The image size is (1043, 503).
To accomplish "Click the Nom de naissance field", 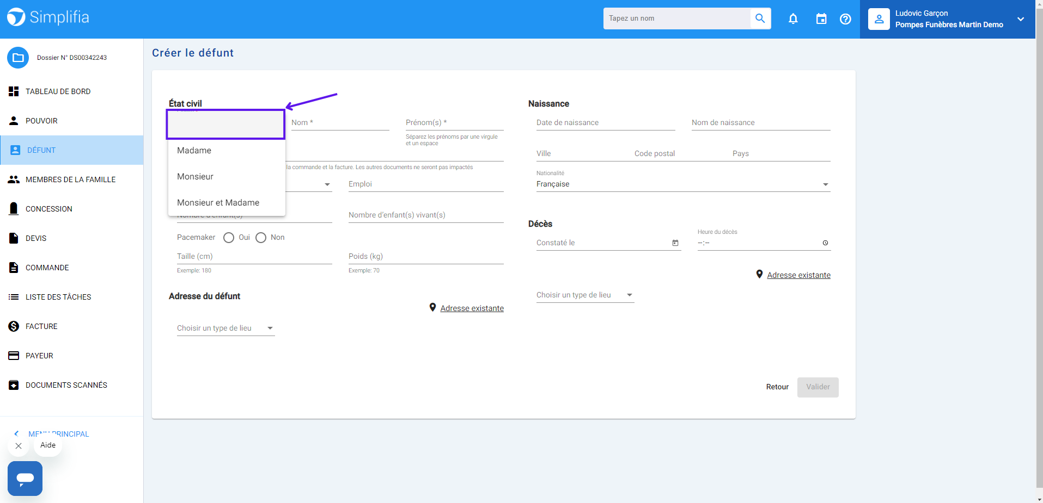I will point(761,123).
